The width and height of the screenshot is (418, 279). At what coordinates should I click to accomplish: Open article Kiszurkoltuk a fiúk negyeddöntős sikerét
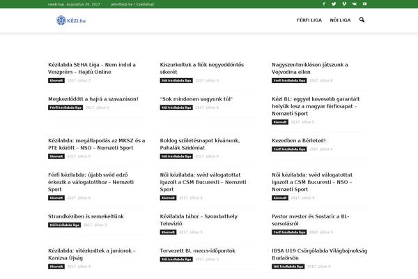[x=202, y=68]
